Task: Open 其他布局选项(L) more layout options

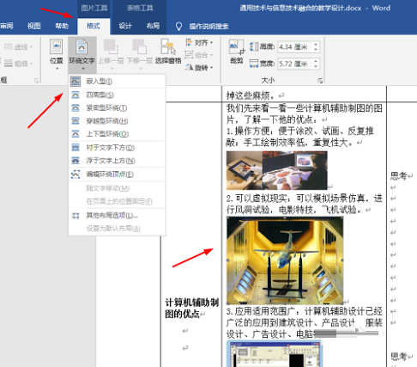Action: 117,215
